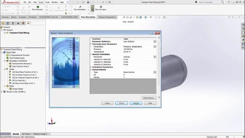Viewport: 245px width, 138px height.
Task: Click the Flow Simulation results tool icon
Action: click(x=80, y=7)
